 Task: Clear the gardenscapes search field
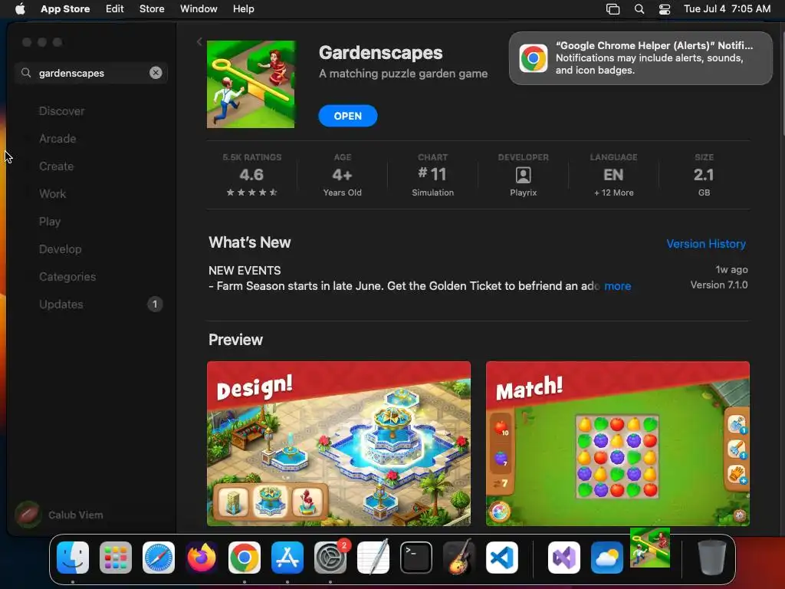click(156, 73)
